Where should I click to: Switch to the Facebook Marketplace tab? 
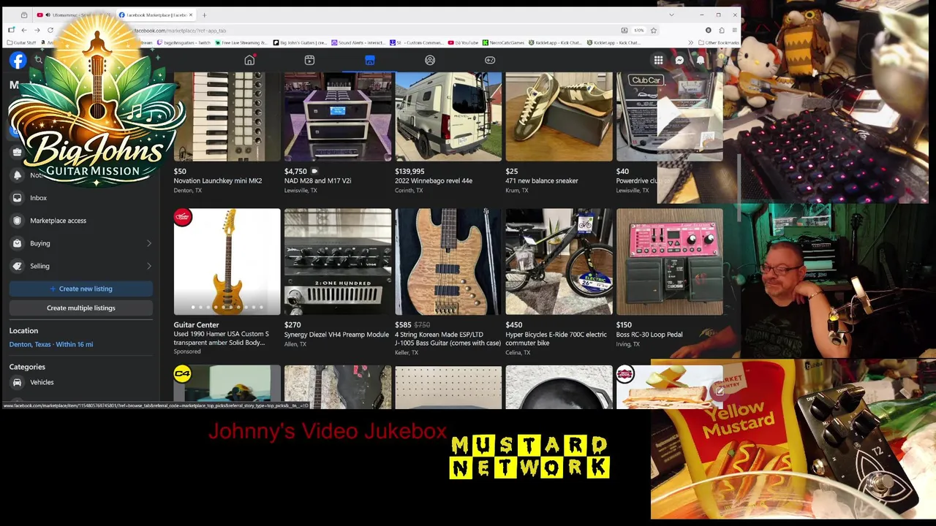[x=156, y=15]
